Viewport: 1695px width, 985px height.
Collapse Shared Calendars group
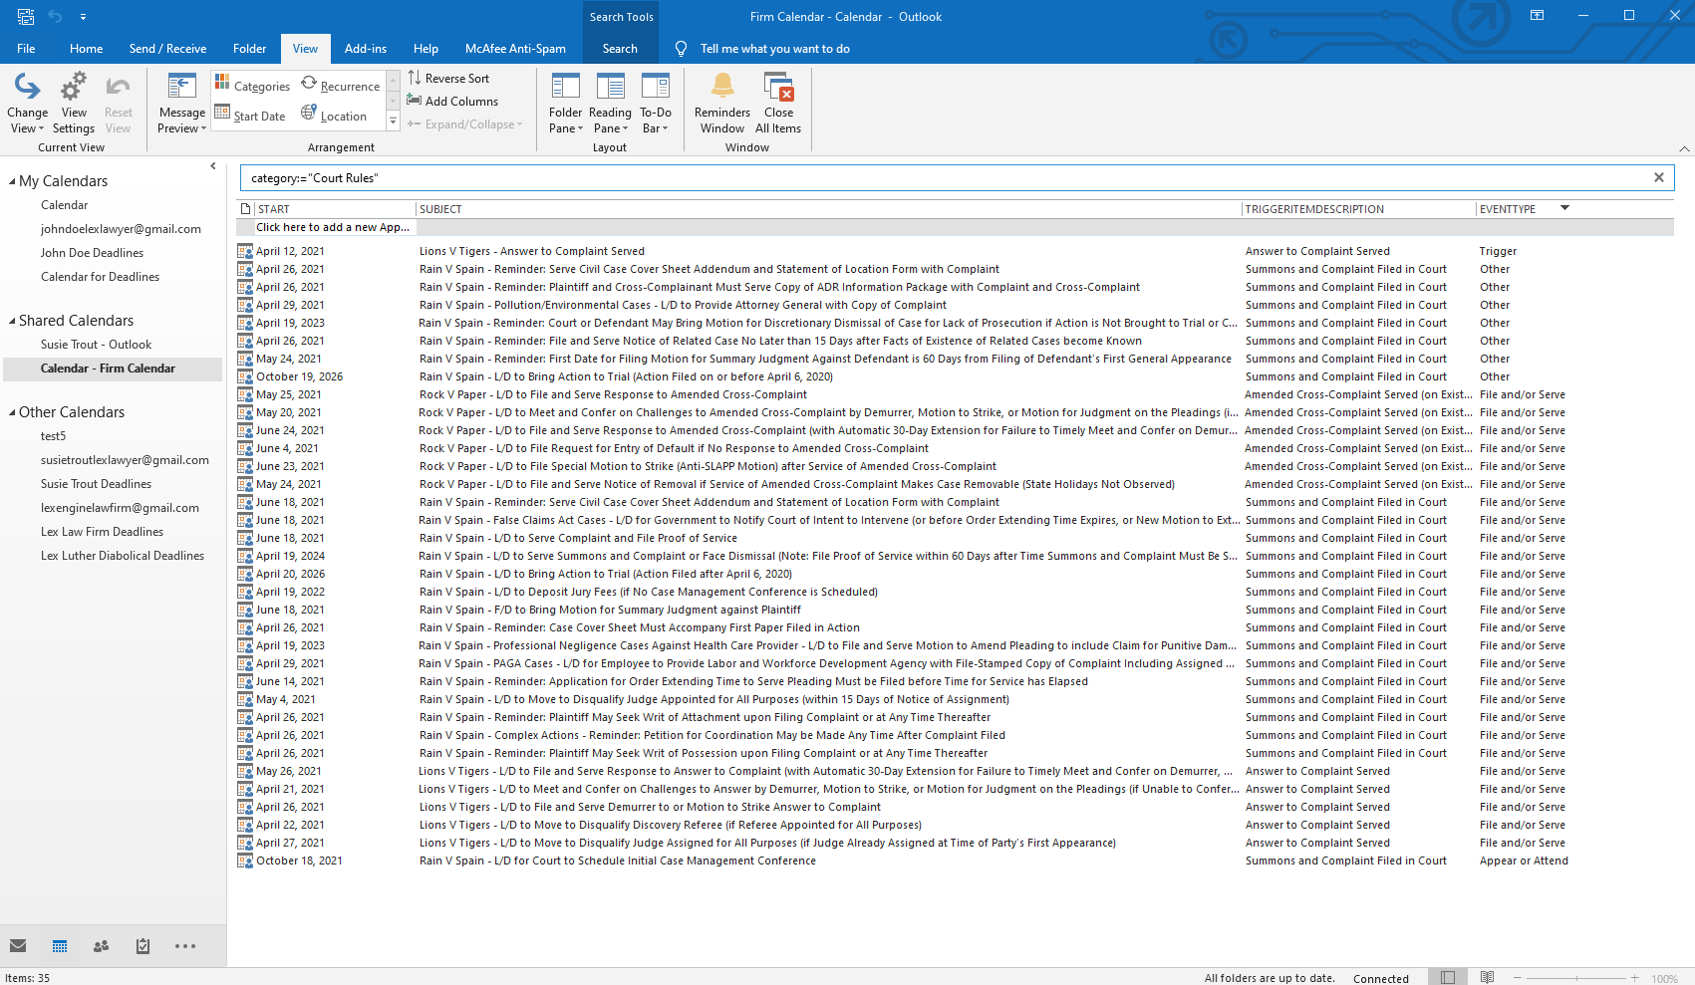pos(12,321)
